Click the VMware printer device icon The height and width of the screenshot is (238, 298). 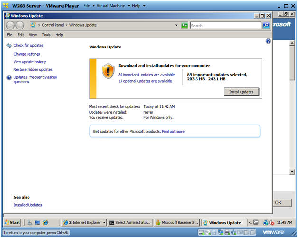(x=227, y=232)
